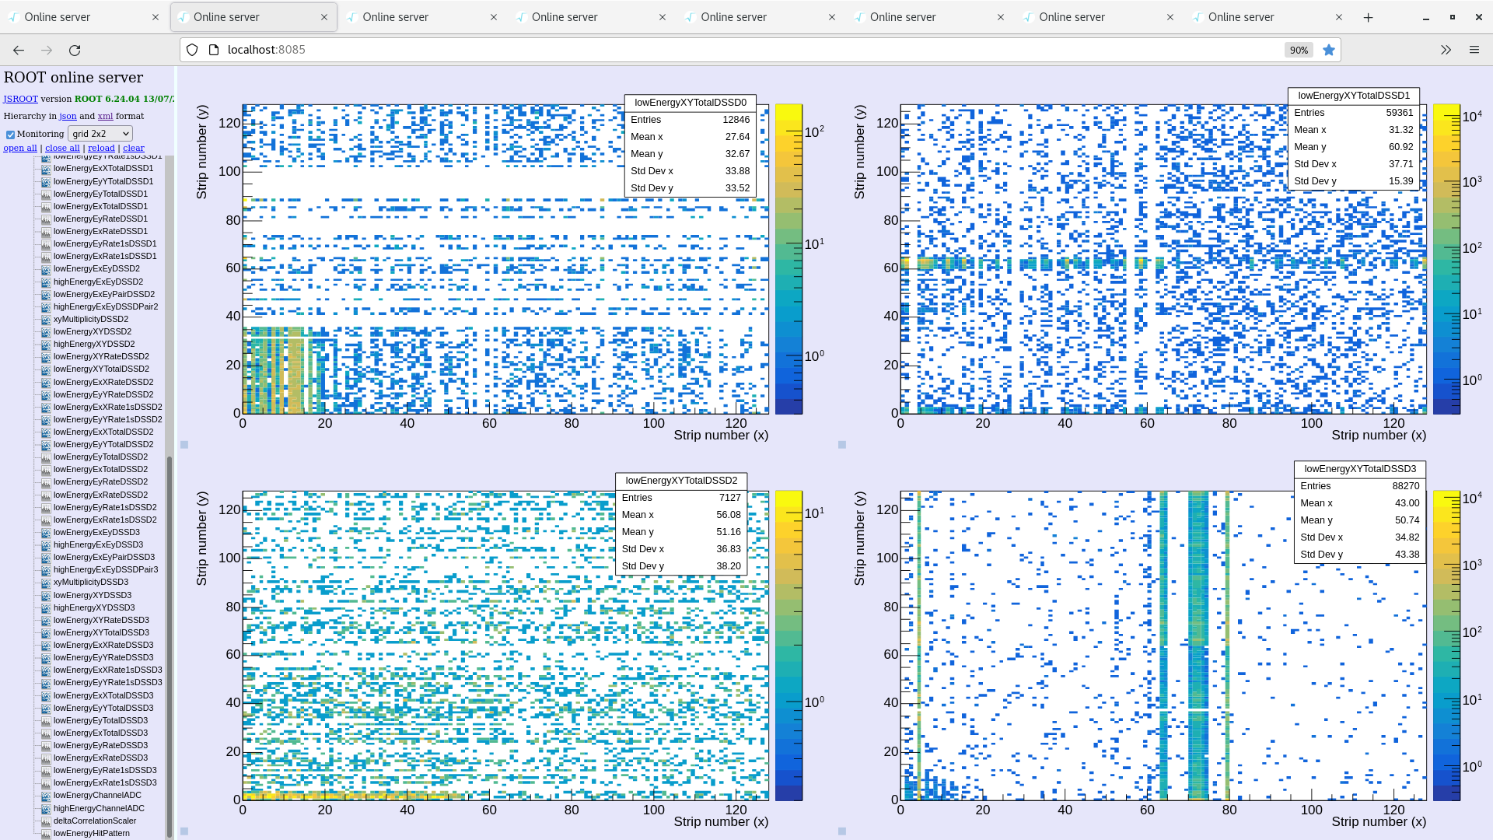Click the shield privacy icon in the address bar
Screen dimensions: 1493x840
click(x=191, y=49)
